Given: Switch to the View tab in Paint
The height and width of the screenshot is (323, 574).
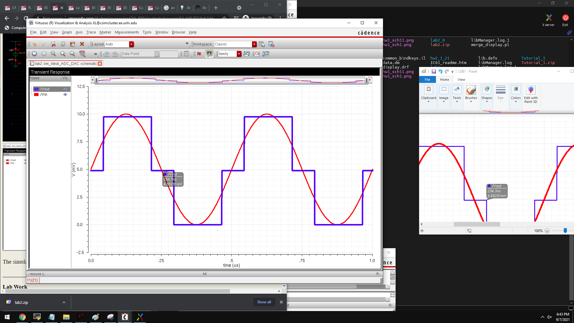Looking at the screenshot, I should [x=461, y=80].
